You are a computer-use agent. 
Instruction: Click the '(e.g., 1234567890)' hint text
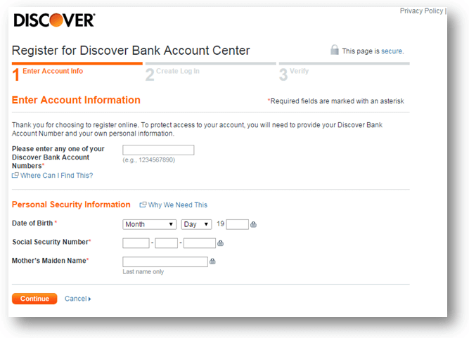tap(148, 160)
